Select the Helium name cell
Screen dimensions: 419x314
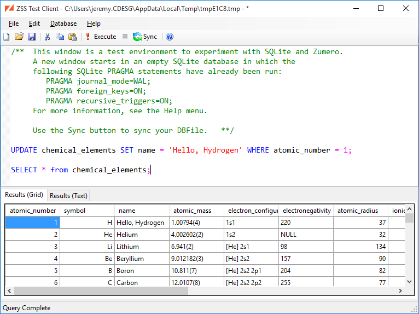click(141, 235)
